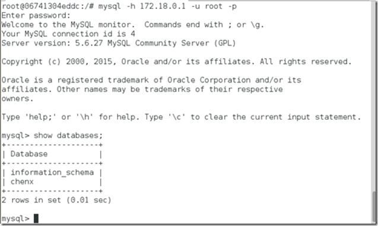Click the 'connection id is 4' text
378x226 pixels.
coord(94,34)
